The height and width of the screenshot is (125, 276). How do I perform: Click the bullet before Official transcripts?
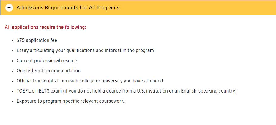tap(13, 81)
